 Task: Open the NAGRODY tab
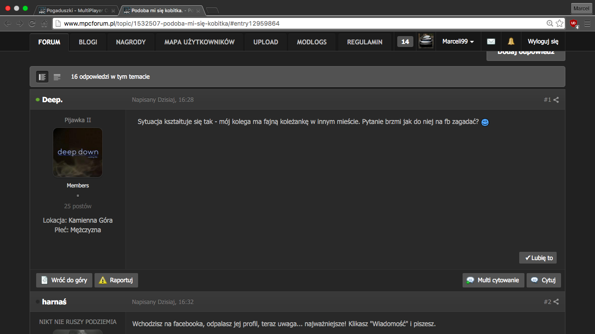click(131, 42)
